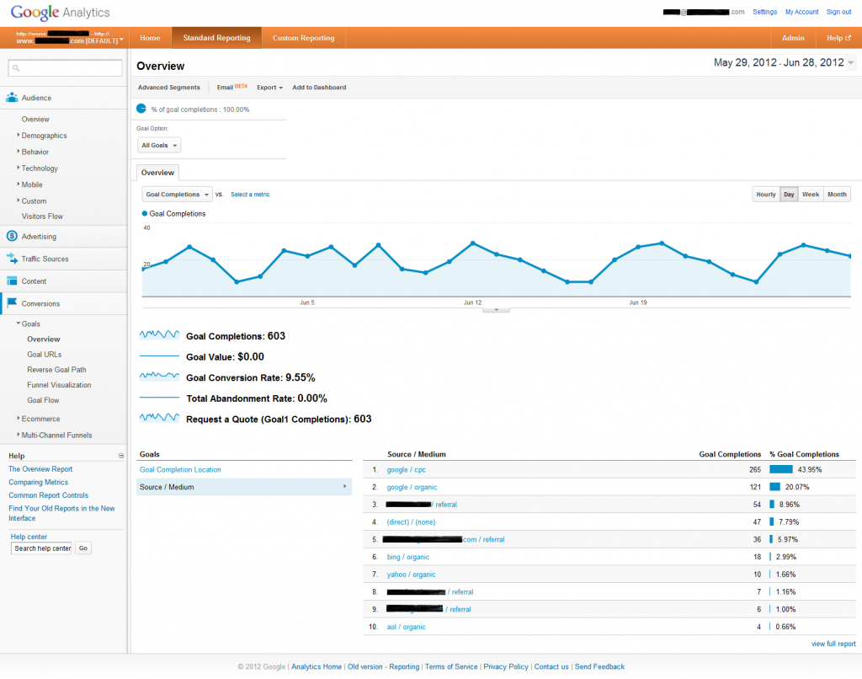Collapse the Help panel minus icon
The image size is (862, 679).
click(121, 456)
